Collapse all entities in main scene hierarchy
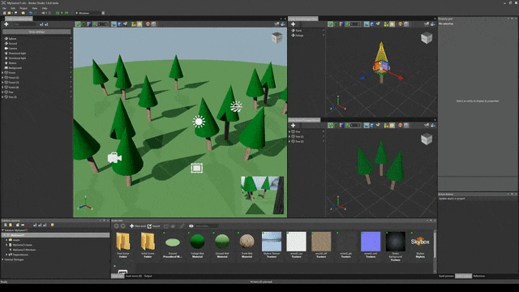The width and height of the screenshot is (519, 292). click(x=46, y=24)
